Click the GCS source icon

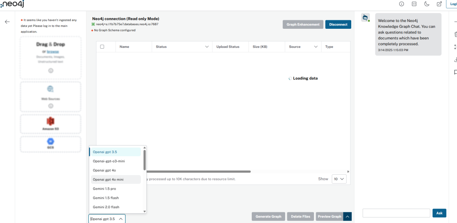pos(50,142)
